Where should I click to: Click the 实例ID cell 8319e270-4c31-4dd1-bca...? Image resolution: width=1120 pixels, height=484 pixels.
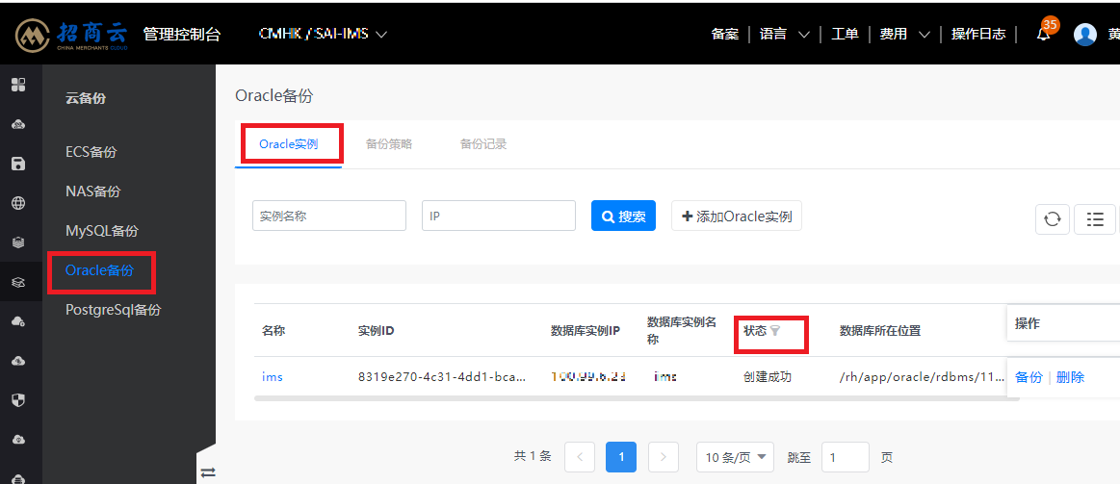coord(442,377)
